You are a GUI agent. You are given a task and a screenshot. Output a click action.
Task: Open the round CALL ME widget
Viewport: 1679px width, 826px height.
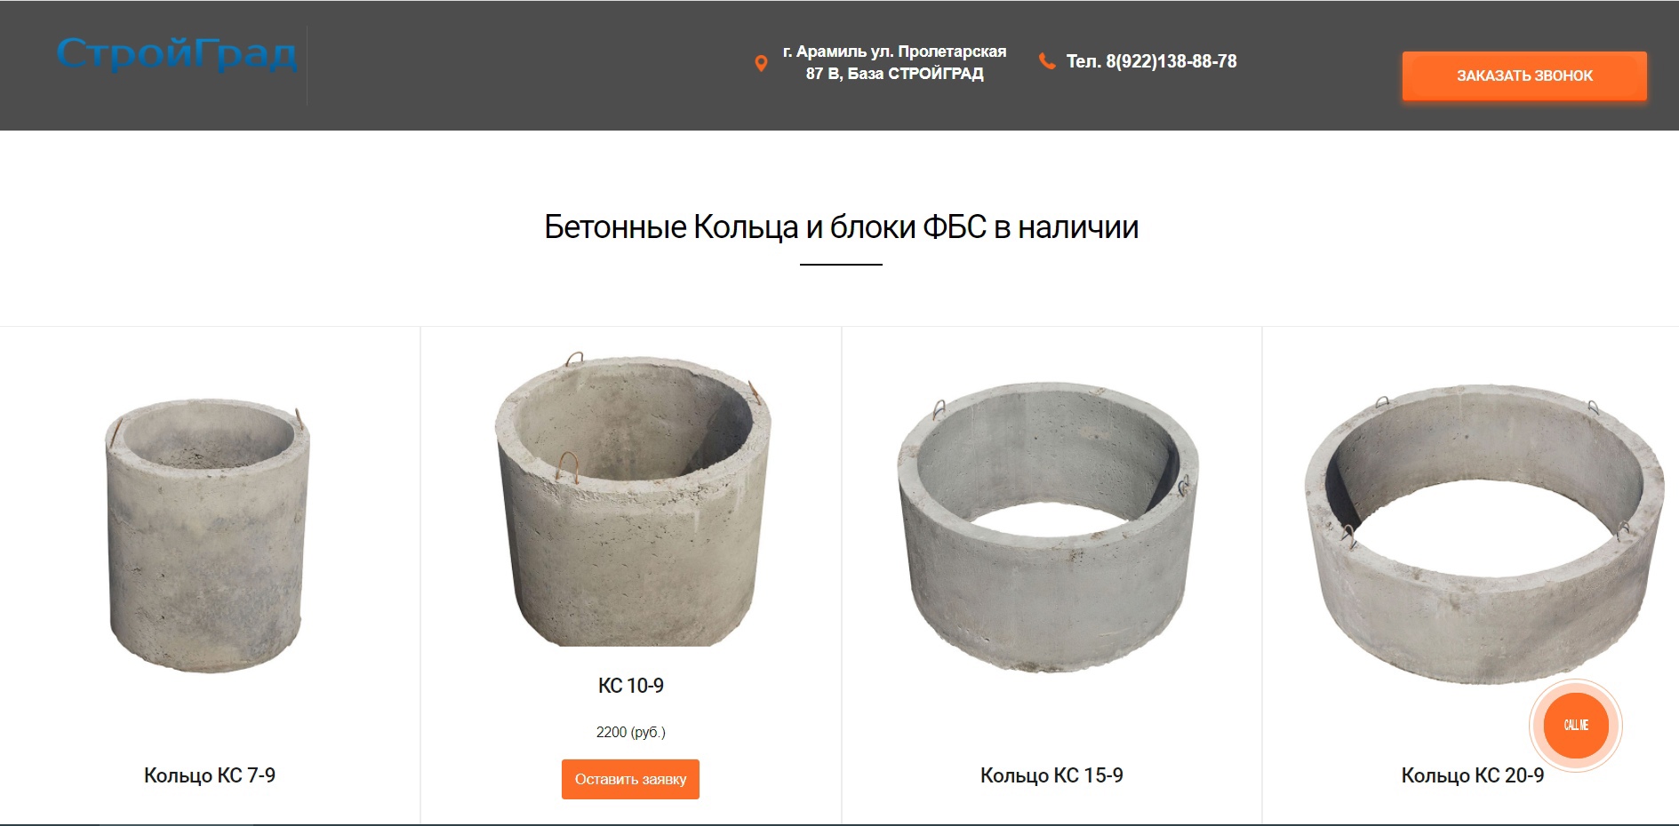pos(1576,726)
